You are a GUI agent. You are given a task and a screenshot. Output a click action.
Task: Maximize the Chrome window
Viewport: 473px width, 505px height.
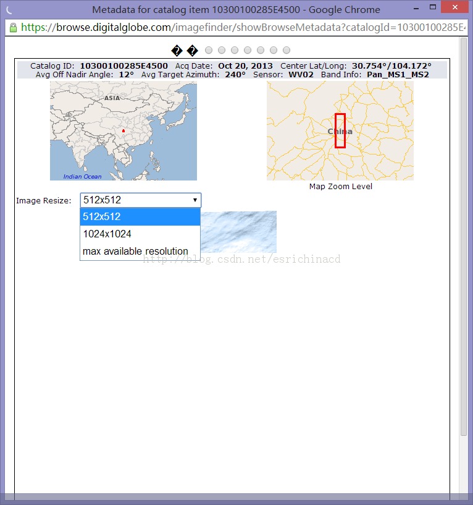(x=433, y=7)
